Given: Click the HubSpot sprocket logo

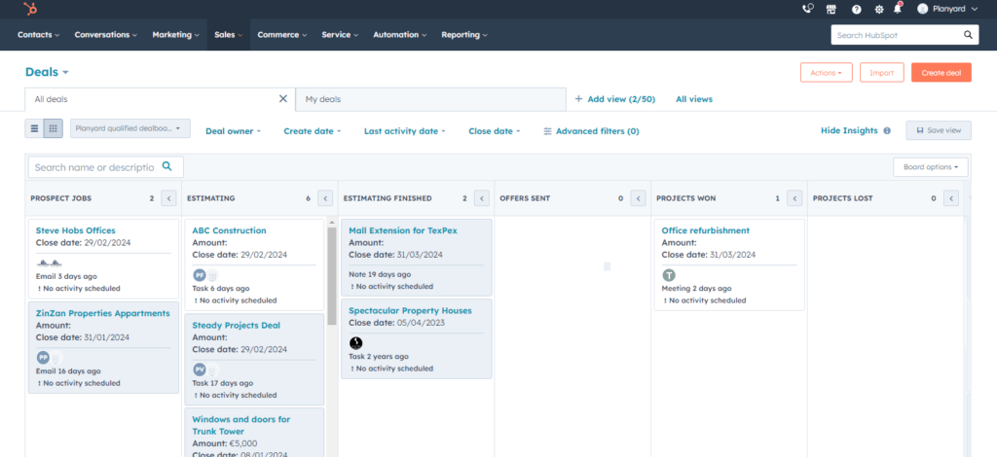Looking at the screenshot, I should 30,9.
